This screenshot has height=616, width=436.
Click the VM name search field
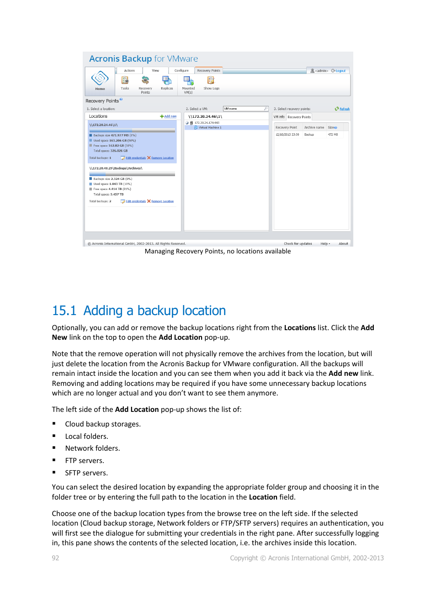pos(245,109)
